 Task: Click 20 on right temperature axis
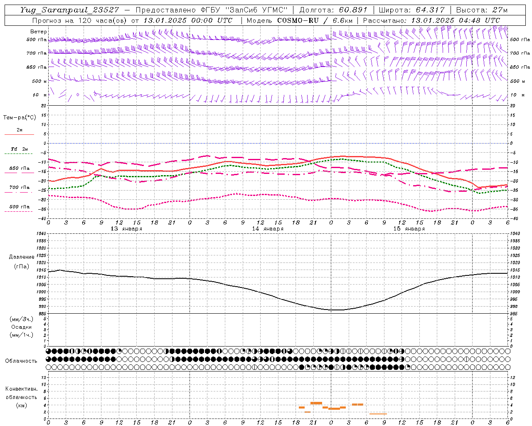(x=513, y=106)
